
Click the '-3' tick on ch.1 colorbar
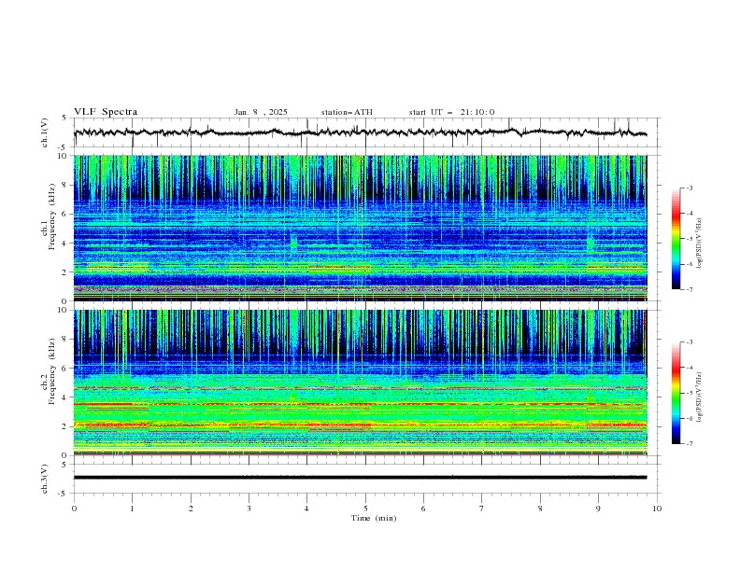(689, 188)
